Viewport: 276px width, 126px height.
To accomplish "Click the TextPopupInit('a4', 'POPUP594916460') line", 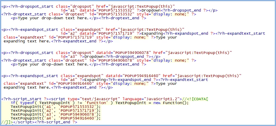I will pos(55,118).
